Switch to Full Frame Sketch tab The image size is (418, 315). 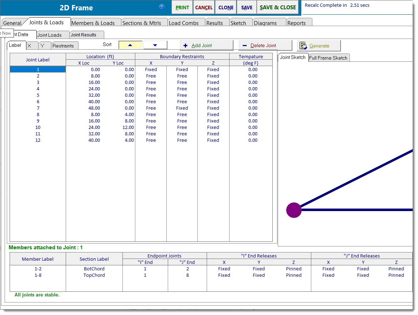click(328, 58)
